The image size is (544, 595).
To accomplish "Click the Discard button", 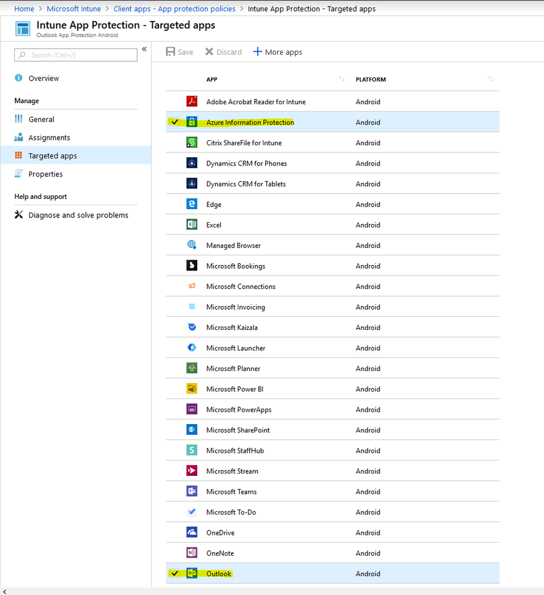I will pyautogui.click(x=223, y=52).
